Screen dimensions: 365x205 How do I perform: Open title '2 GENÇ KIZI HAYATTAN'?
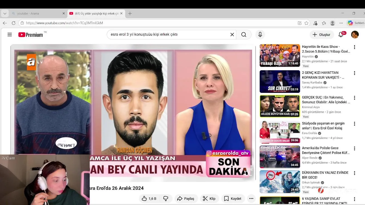pos(323,75)
